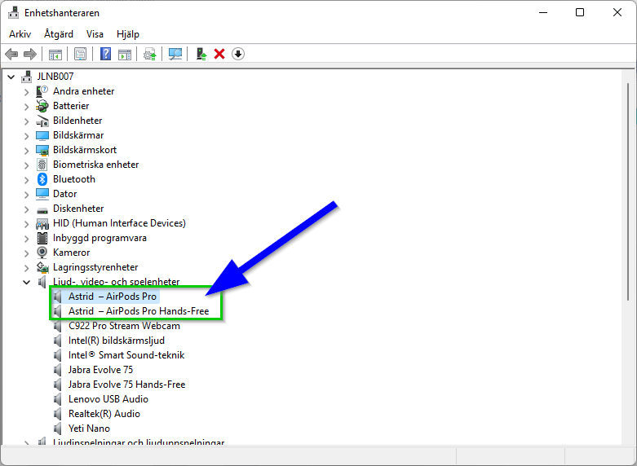
Task: Select Lenovo USB Audio device
Action: 108,399
